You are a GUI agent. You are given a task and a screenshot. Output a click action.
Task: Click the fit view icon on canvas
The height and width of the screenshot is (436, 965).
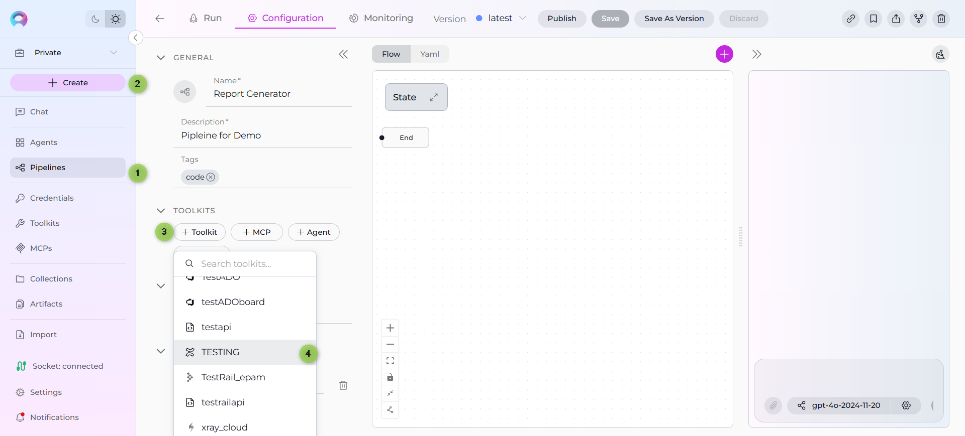click(390, 361)
